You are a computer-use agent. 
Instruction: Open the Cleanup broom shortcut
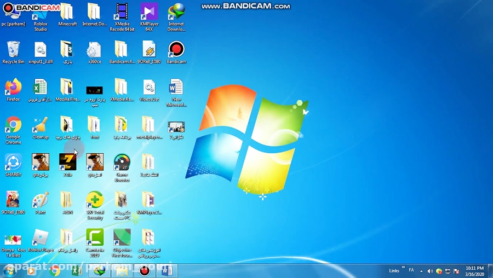click(x=41, y=128)
